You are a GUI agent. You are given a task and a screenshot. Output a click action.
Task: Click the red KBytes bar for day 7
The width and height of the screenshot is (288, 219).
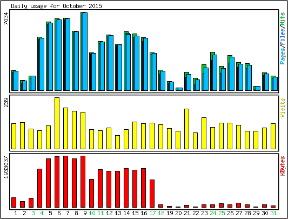point(66,182)
